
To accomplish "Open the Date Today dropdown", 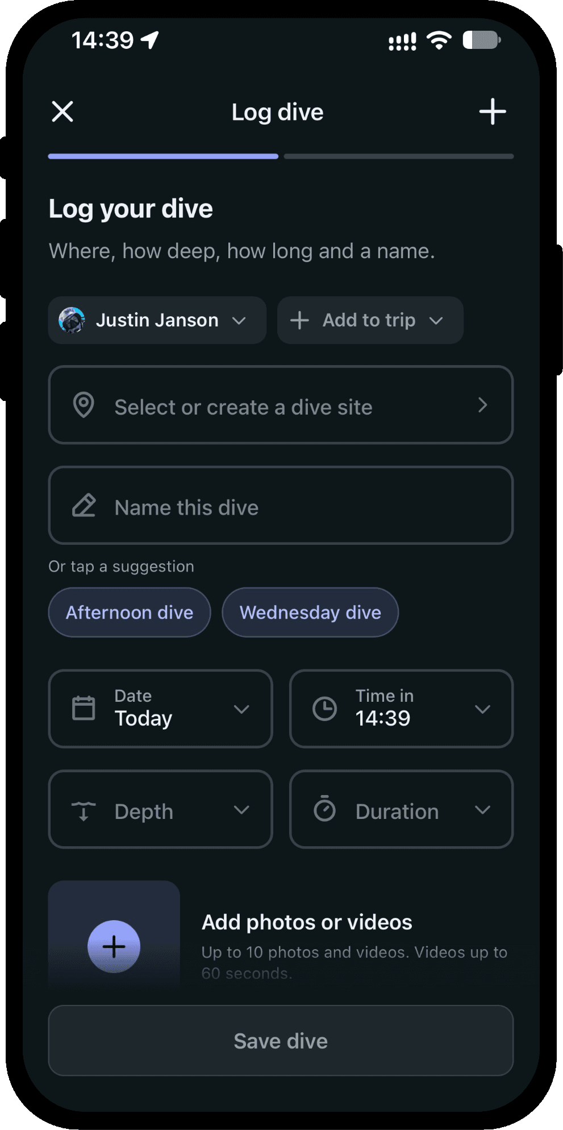I will [160, 709].
